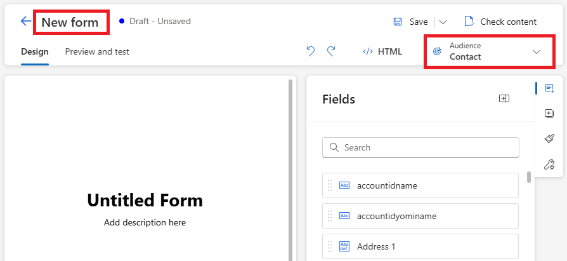
Task: Open the theme paintbrush sidebar icon
Action: pyautogui.click(x=549, y=139)
